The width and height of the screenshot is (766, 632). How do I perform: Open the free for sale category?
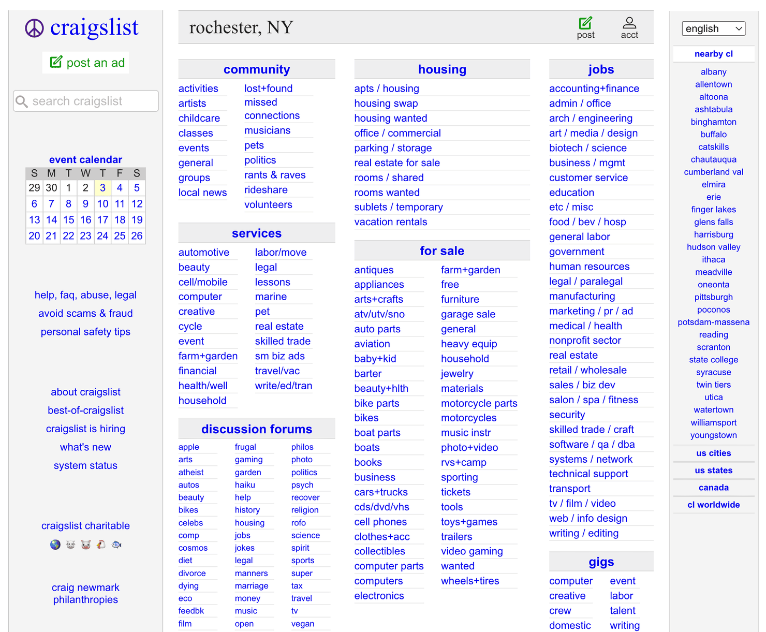[x=450, y=284]
